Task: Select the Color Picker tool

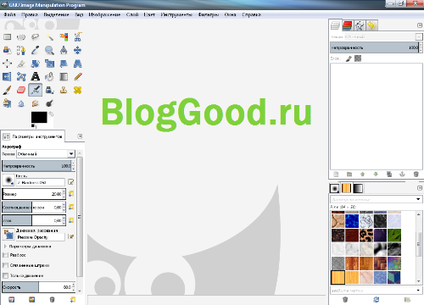Action: (35, 50)
